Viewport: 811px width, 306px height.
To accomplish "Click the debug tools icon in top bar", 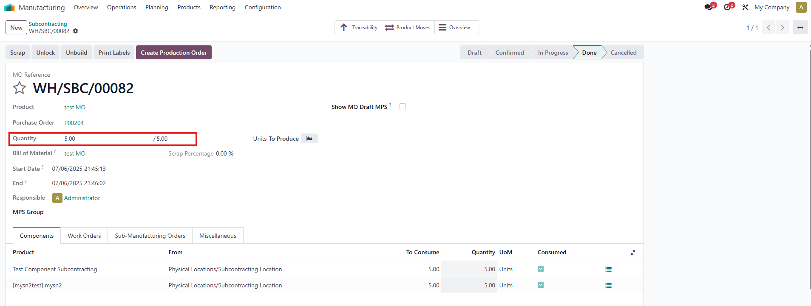I will [745, 7].
